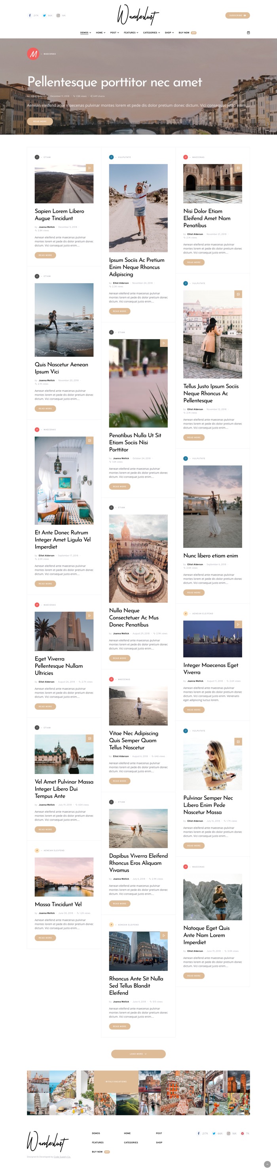The image size is (277, 1174).
Task: Select Buy Now in the navigation
Action: click(x=187, y=33)
